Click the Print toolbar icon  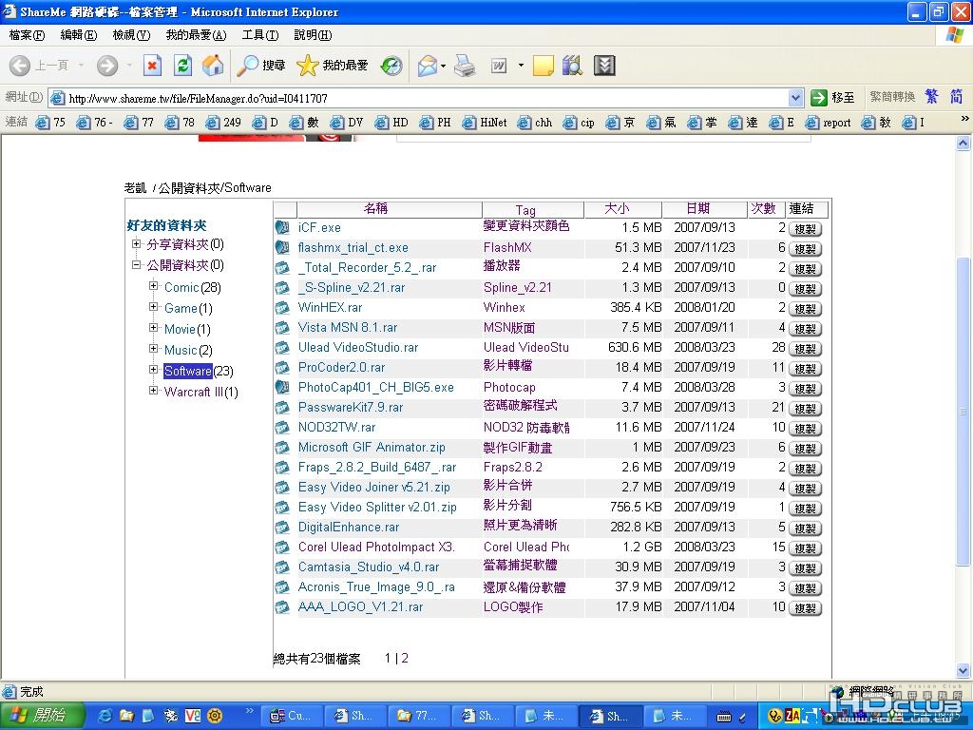464,66
